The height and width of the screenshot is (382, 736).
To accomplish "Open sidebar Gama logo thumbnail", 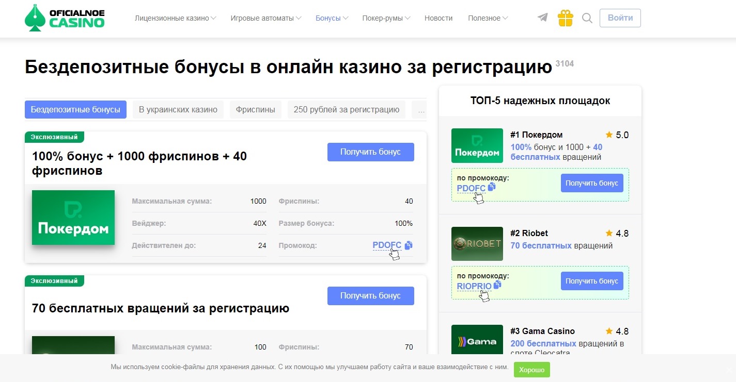I will point(477,340).
